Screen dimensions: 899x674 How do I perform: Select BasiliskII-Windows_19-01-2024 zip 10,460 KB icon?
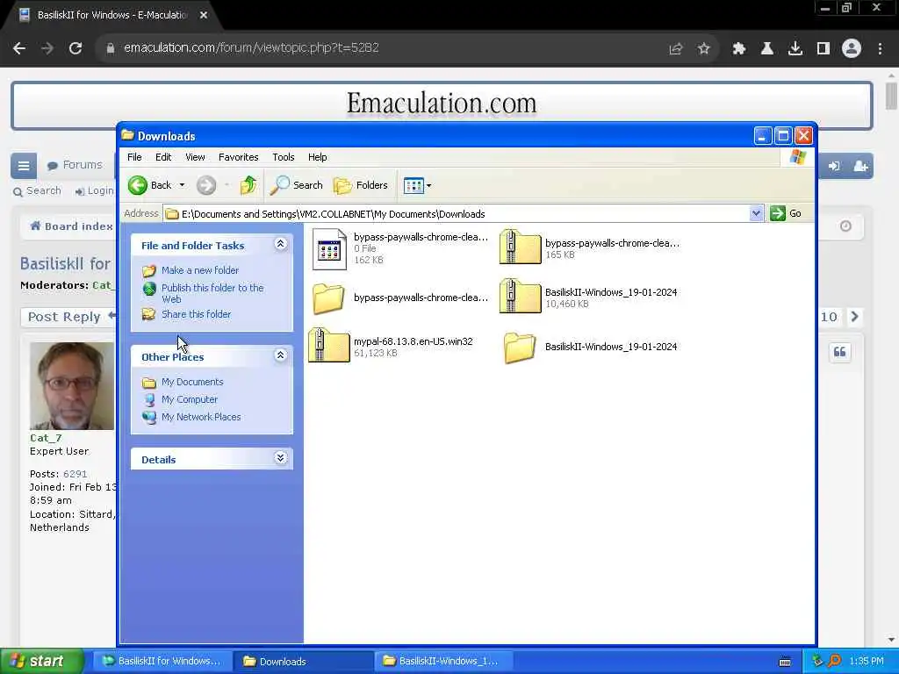click(x=520, y=297)
